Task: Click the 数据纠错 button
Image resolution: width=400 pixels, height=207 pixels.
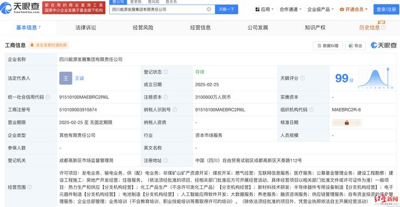Action: pyautogui.click(x=327, y=46)
